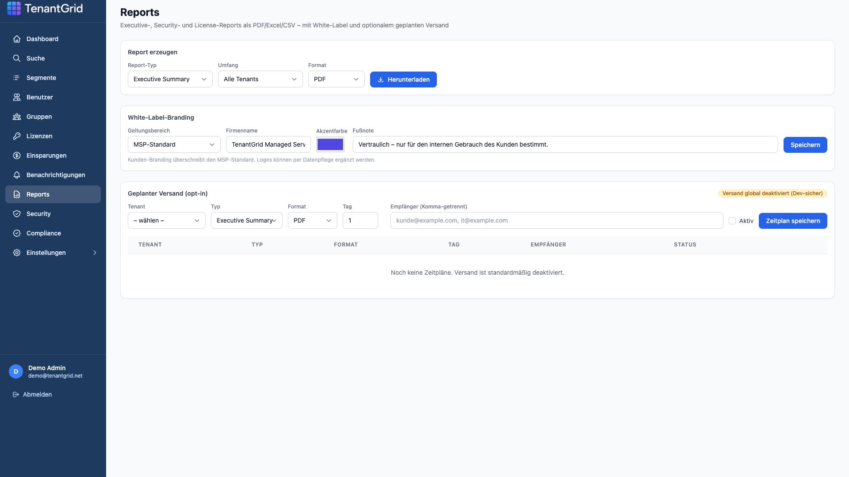Screen dimensions: 849x477
Task: Click the demo@tenantgrid.net email text
Action: click(x=55, y=376)
